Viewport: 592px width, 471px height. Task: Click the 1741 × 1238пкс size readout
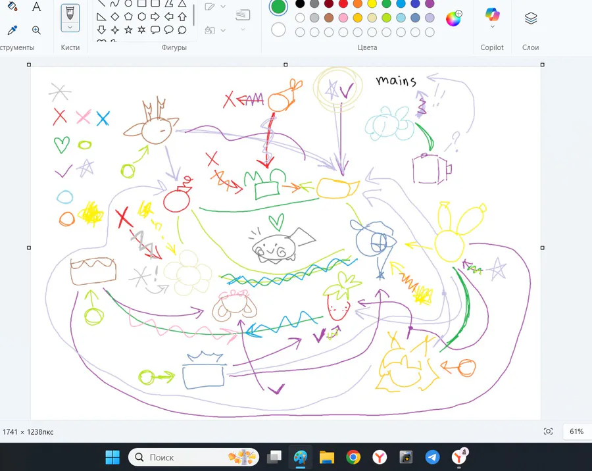tap(28, 432)
